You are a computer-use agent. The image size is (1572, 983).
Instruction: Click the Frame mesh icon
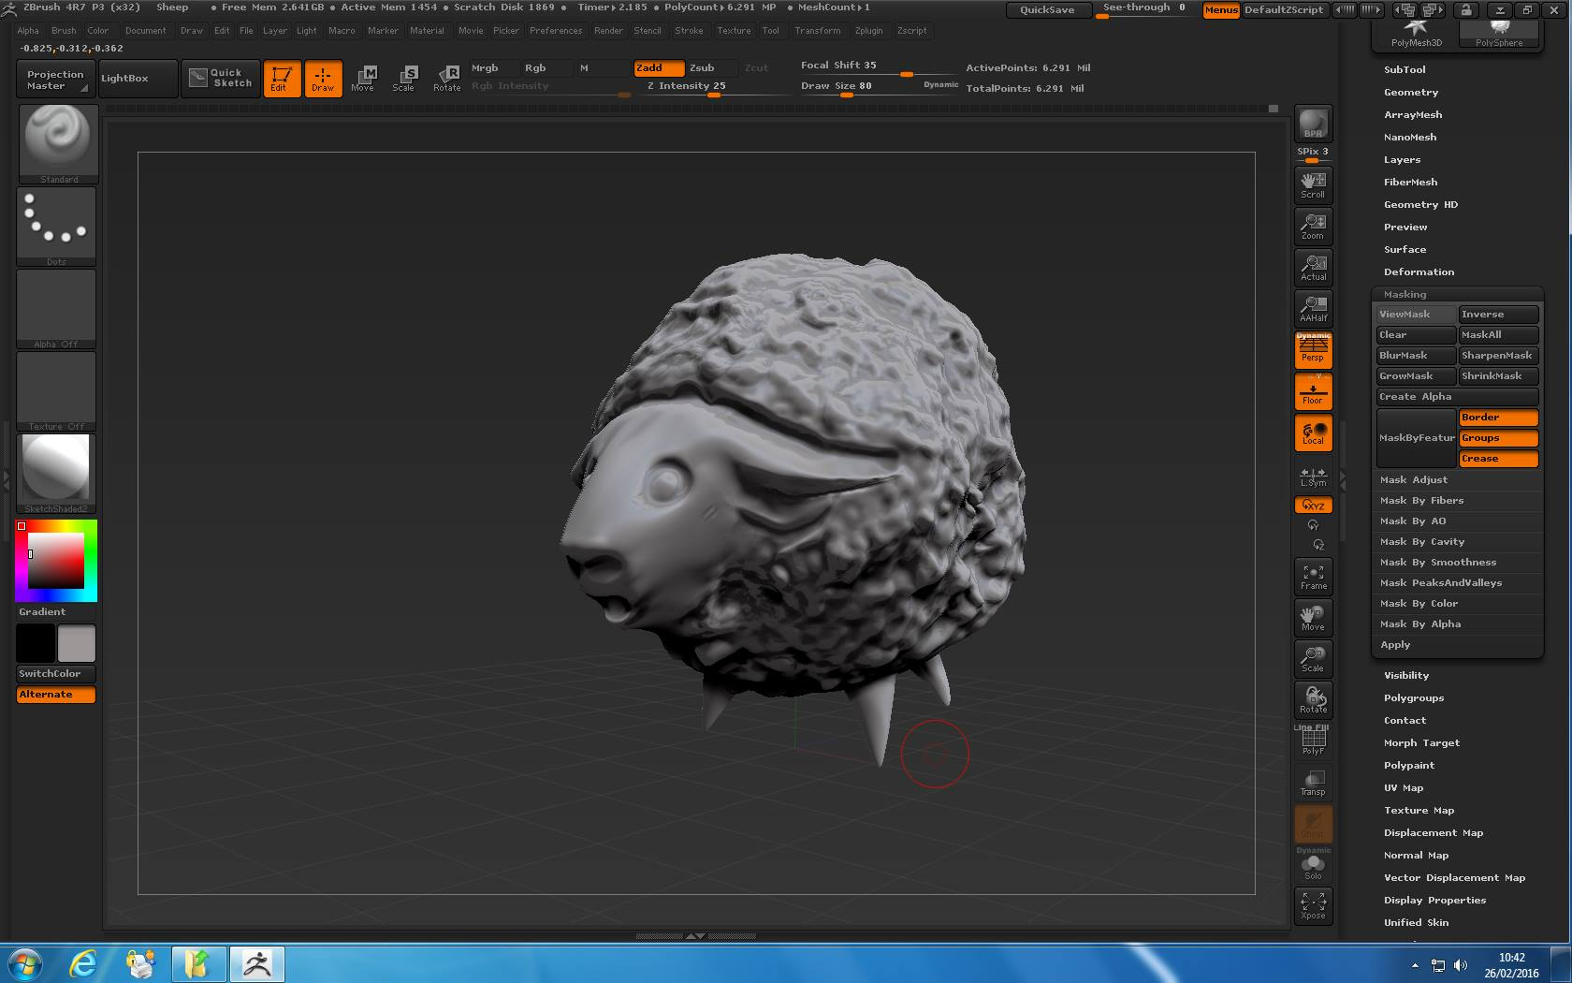click(1313, 576)
